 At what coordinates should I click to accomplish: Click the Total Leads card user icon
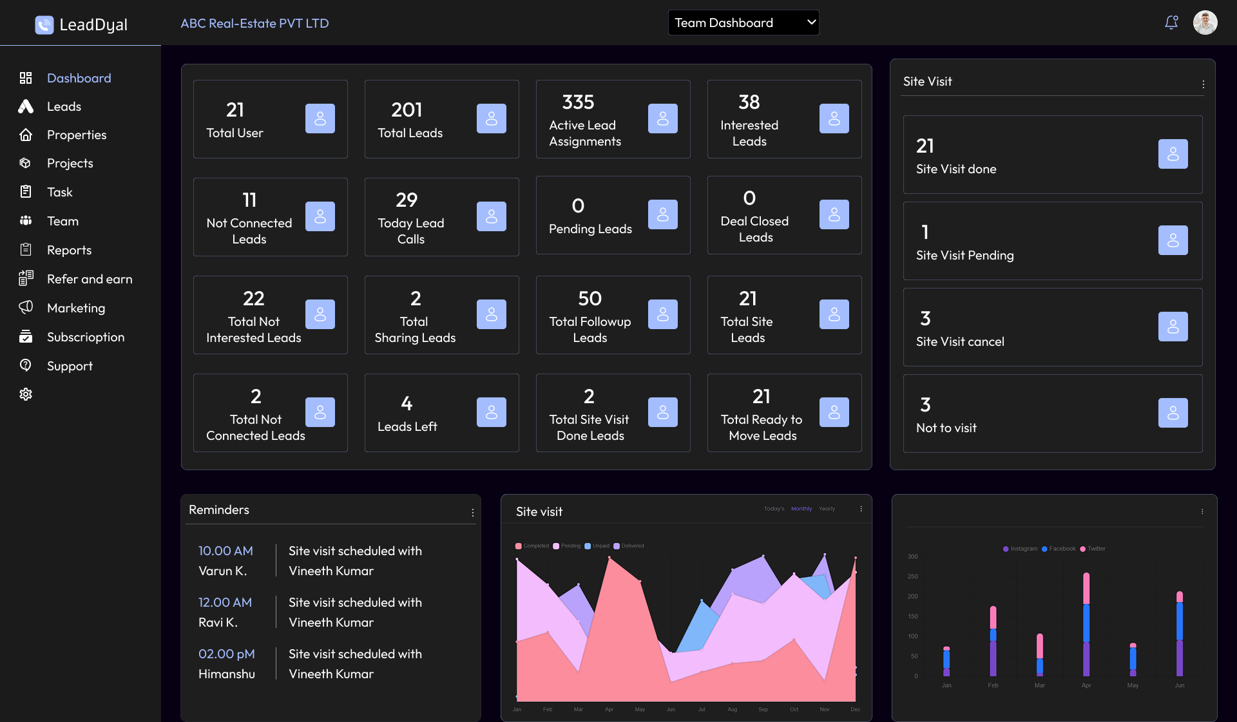point(491,119)
